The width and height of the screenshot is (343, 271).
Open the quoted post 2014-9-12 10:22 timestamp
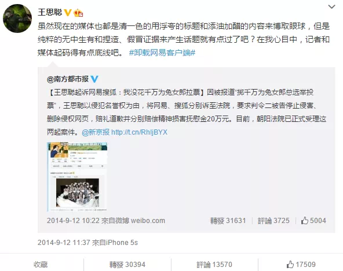pos(73,221)
